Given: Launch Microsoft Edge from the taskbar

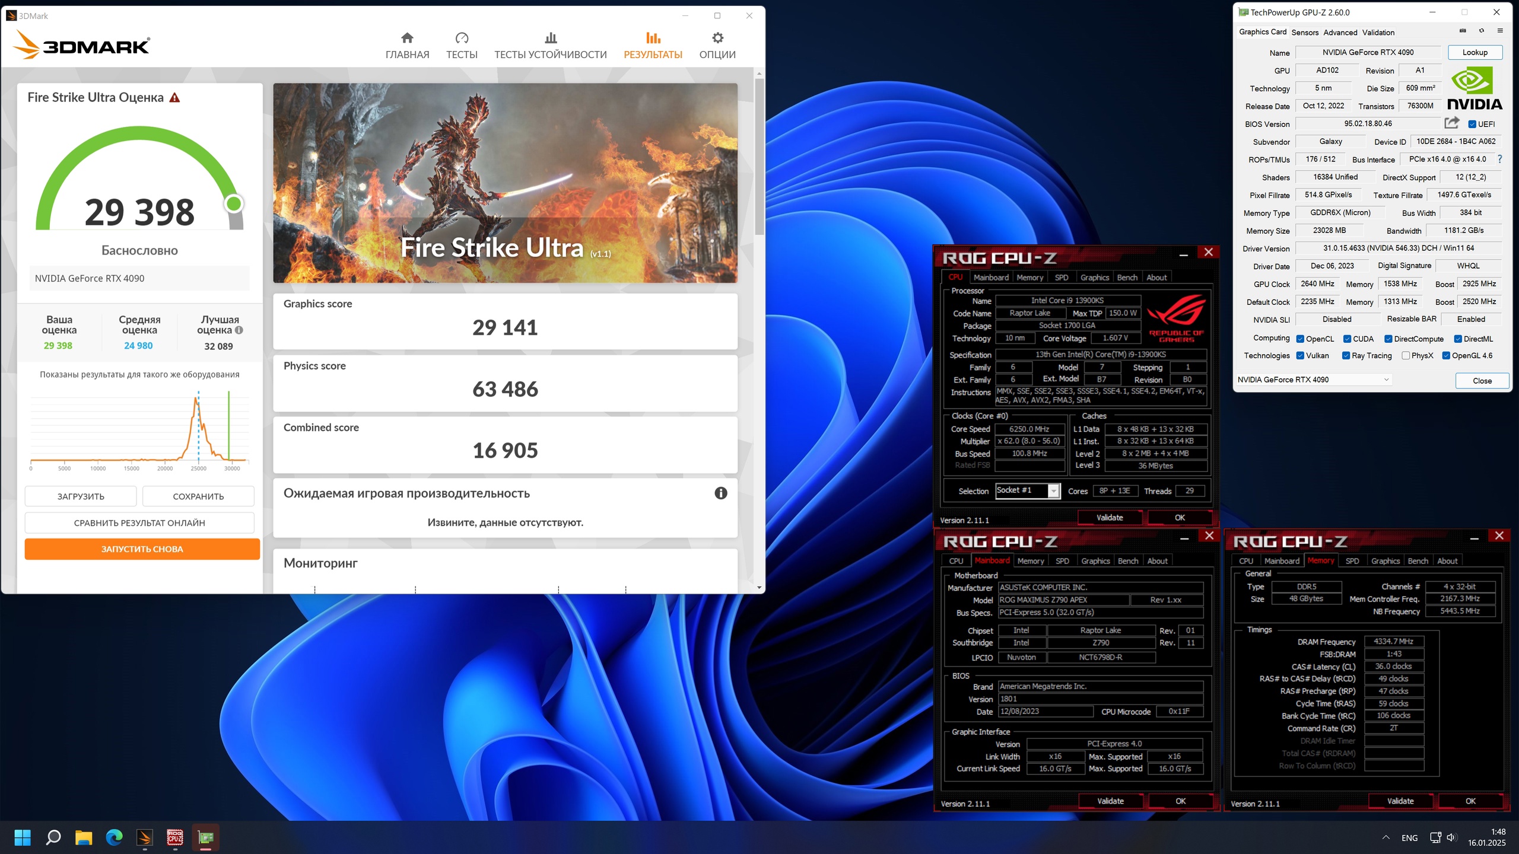Looking at the screenshot, I should point(114,837).
